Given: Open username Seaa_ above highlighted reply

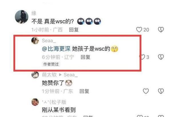Looking at the screenshot, I should (x=49, y=41).
